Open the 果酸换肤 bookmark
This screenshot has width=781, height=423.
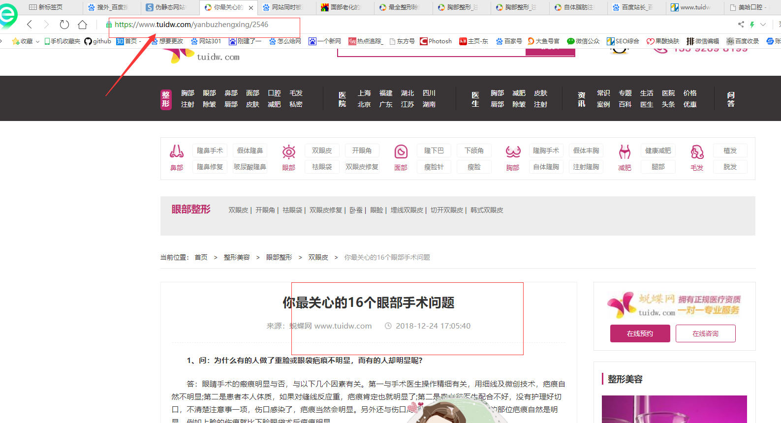(x=663, y=41)
